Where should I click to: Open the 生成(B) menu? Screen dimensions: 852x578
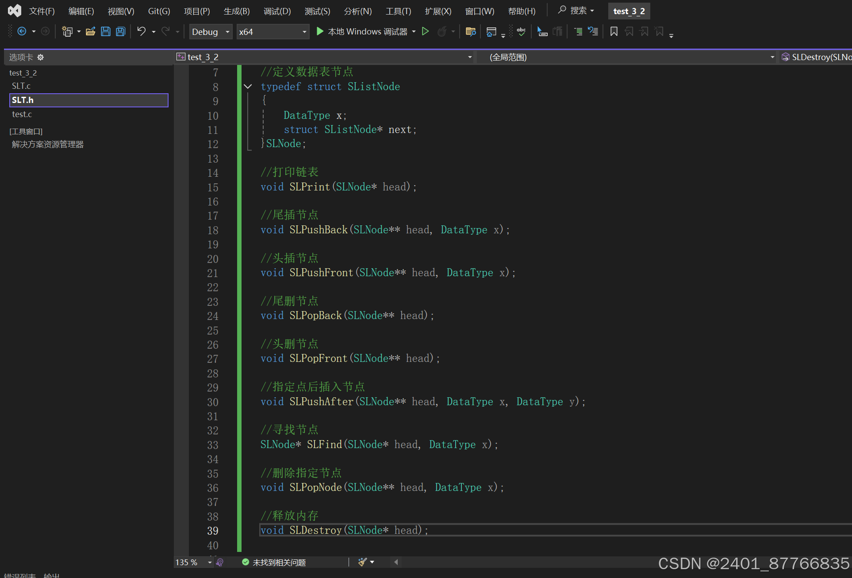tap(237, 11)
